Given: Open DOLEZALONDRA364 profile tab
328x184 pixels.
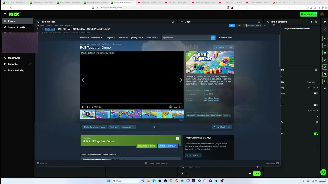Looking at the screenshot, I should tap(99, 29).
